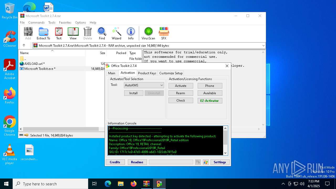Viewport: 336px width, 189px height.
Task: Close the Office Toolkit 2.7.4 window
Action: pos(227,66)
